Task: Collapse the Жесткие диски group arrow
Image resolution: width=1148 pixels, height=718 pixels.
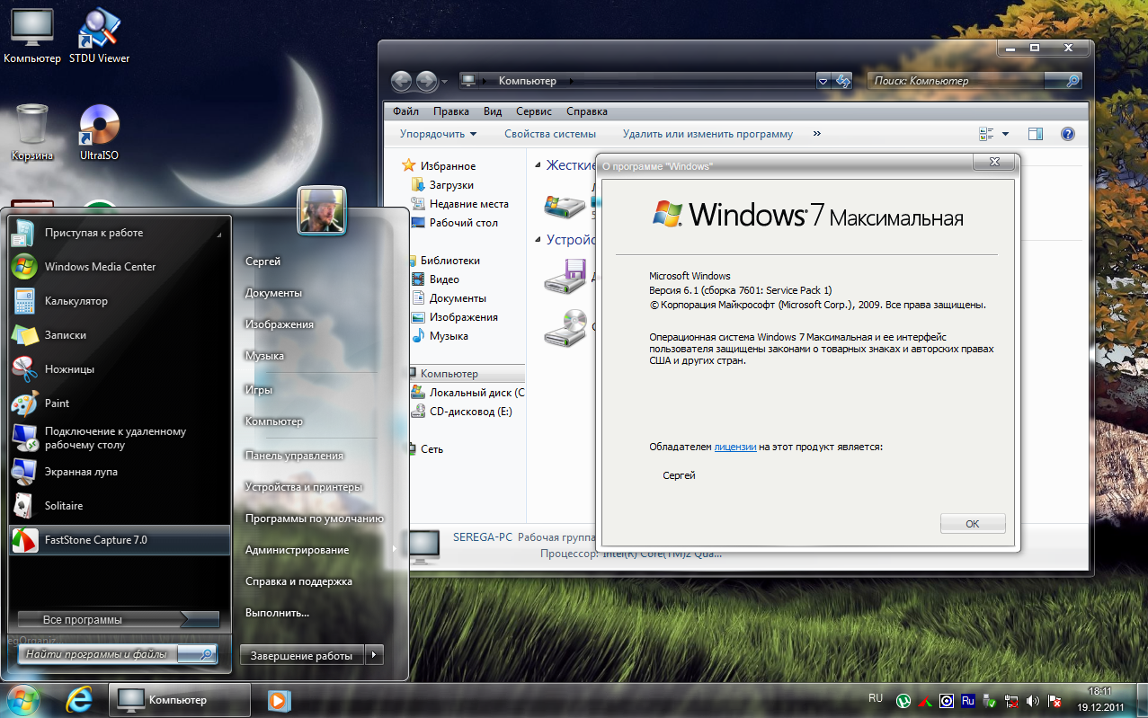Action: point(538,165)
